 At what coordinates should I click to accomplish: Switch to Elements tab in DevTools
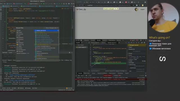87,40
